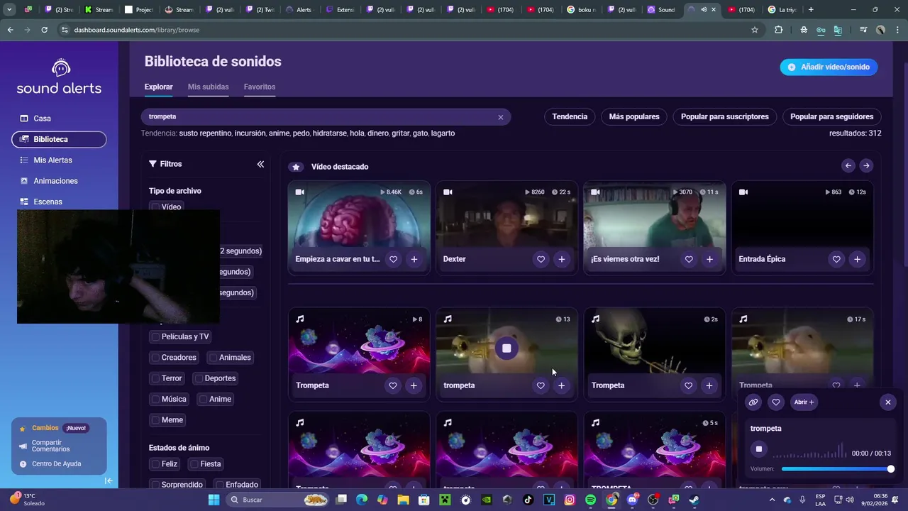Clear the trompeta search field
This screenshot has width=908, height=511.
[500, 117]
